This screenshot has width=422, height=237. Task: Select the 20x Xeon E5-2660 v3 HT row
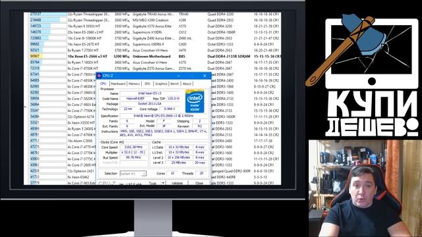click(155, 32)
